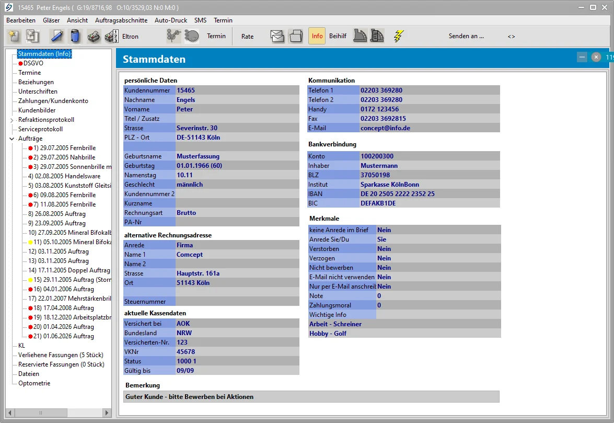Image resolution: width=614 pixels, height=423 pixels.
Task: Click the sidebar horizontal scrollbar right arrow
Action: (107, 413)
